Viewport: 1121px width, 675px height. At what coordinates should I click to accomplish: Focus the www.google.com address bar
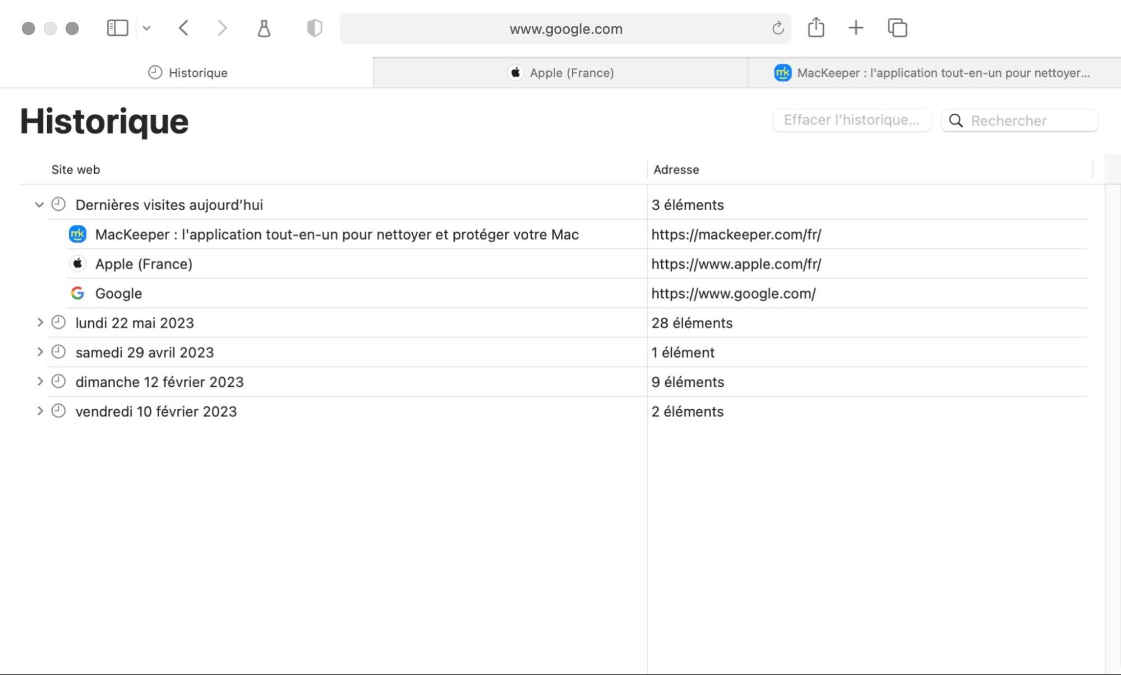point(566,29)
